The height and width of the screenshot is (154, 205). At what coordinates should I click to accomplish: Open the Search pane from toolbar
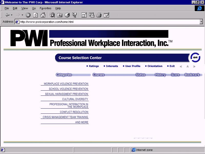[x=52, y=15]
